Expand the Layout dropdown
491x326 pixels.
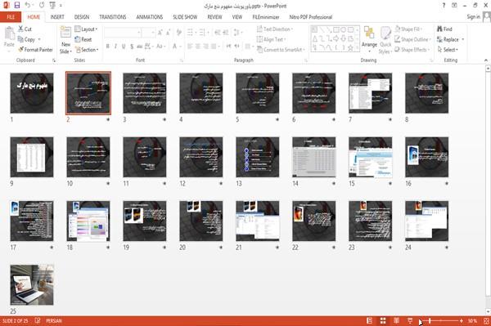click(x=86, y=29)
